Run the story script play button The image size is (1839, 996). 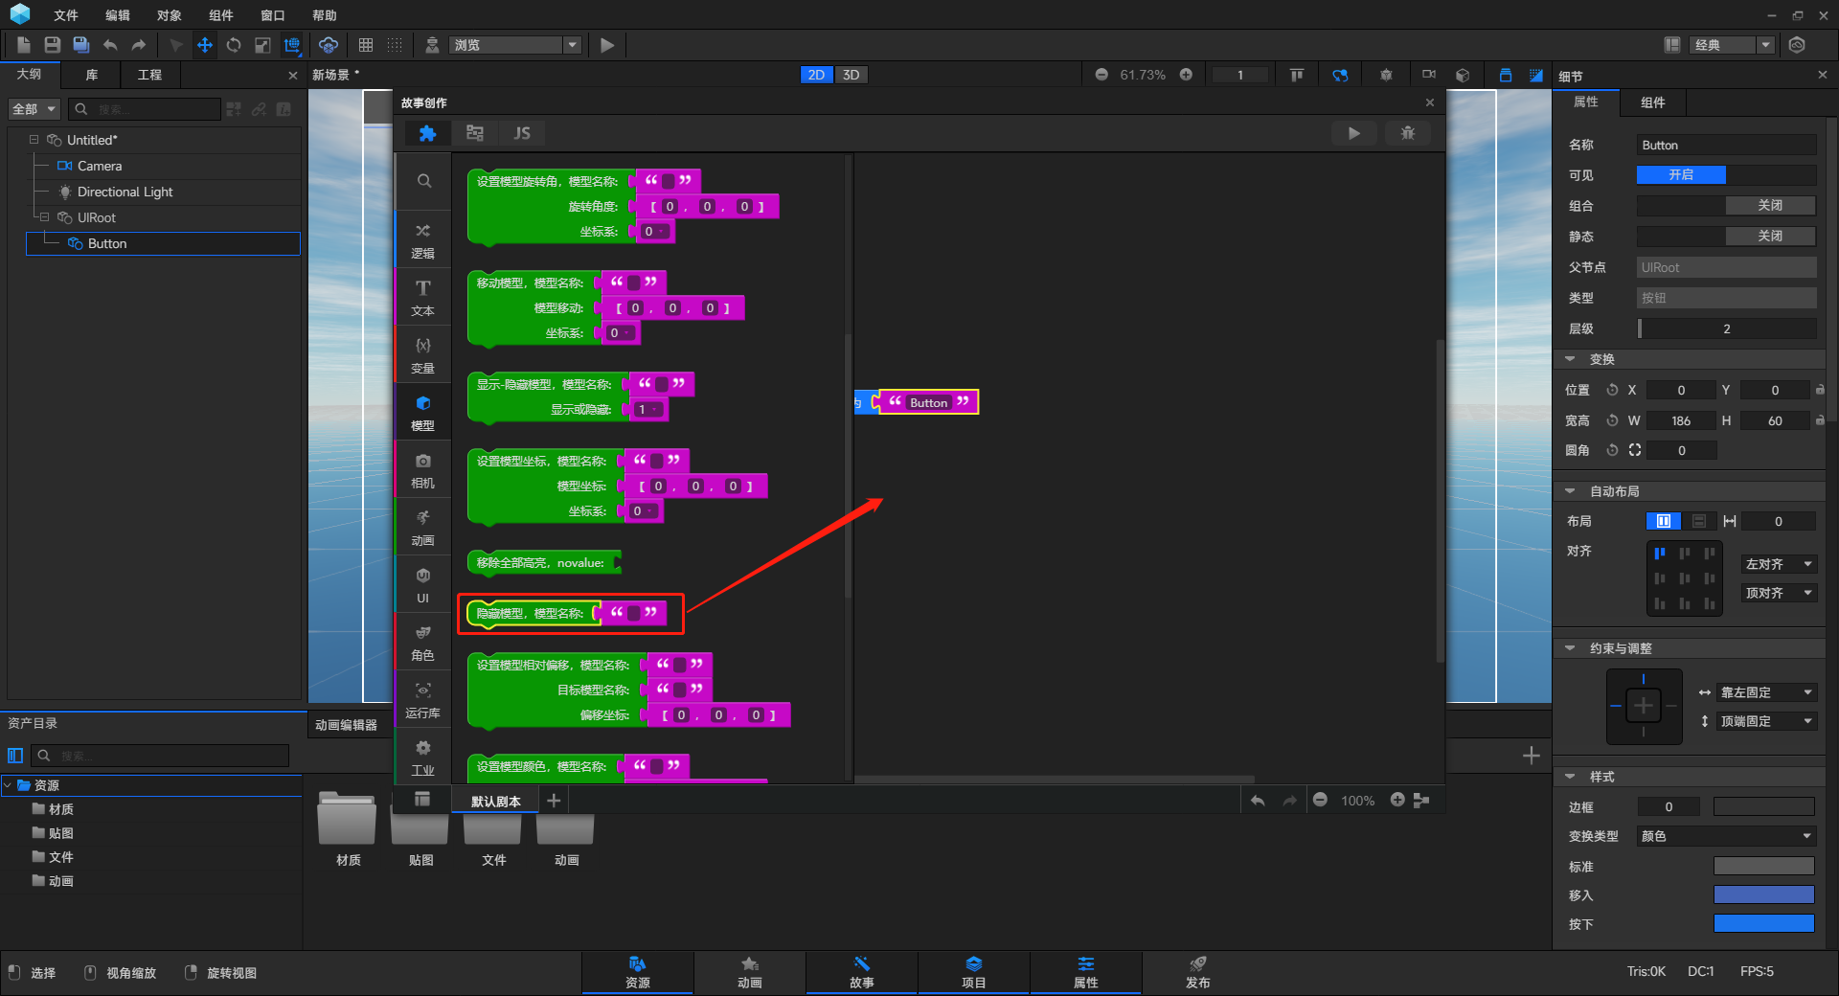1354,133
